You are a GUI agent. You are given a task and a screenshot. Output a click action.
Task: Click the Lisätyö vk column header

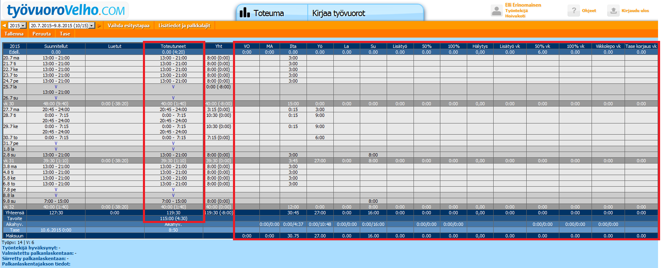pyautogui.click(x=510, y=46)
